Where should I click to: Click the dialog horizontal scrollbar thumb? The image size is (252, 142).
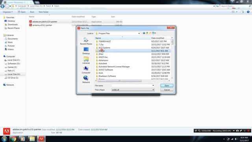[119, 81]
